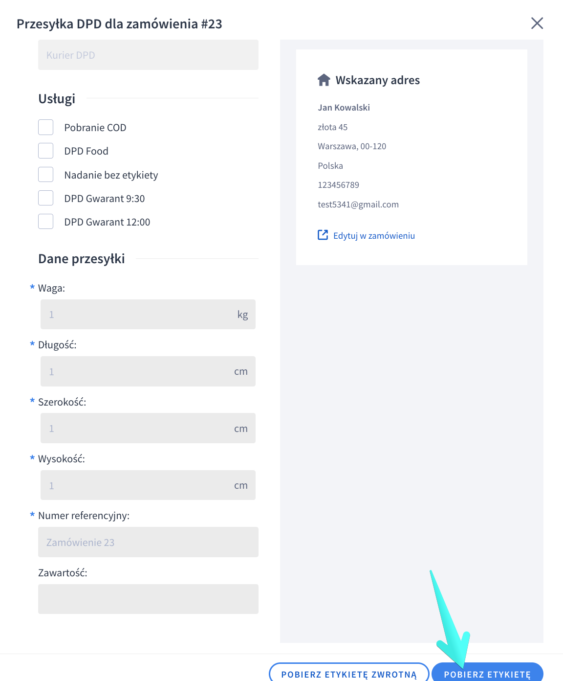The width and height of the screenshot is (563, 681).
Task: Edit the Numer referencyjny field
Action: coord(148,542)
